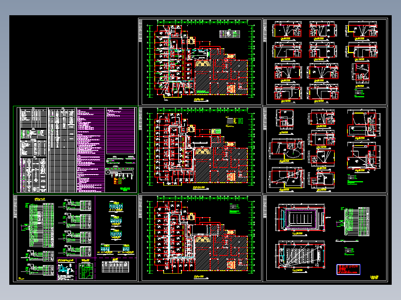Image resolution: width=401 pixels, height=300 pixels.
Task: Click the red and yellow symbol block in notes sheet
Action: point(118,181)
